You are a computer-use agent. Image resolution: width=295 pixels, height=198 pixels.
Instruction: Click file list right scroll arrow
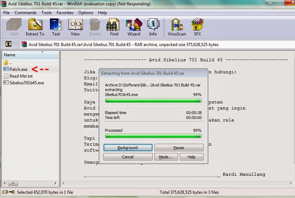click(56, 183)
